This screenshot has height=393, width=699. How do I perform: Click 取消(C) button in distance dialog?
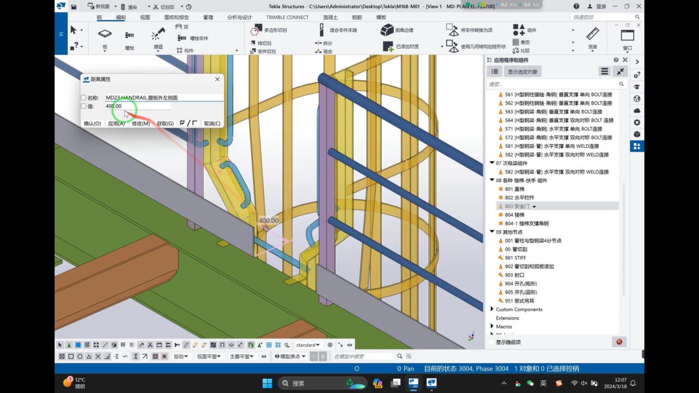212,123
